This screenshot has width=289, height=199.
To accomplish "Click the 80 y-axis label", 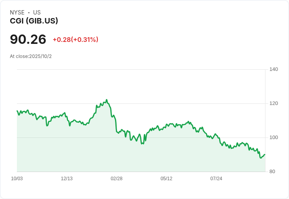I will pyautogui.click(x=272, y=172).
